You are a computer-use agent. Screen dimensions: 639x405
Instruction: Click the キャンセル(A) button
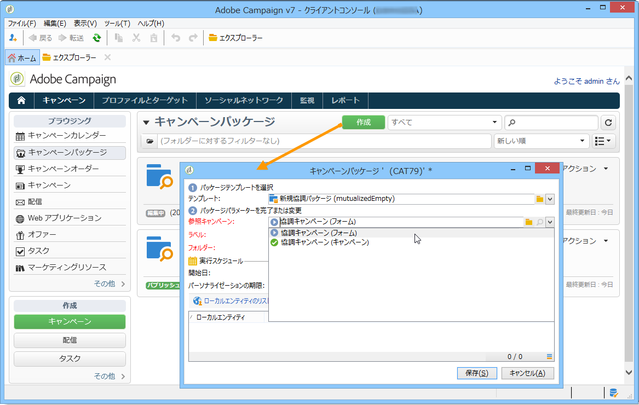point(527,373)
